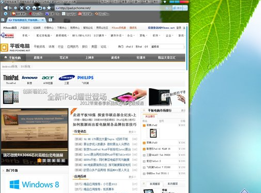Click the undo closed tab arrow icon
The image size is (261, 193).
(x=40, y=8)
